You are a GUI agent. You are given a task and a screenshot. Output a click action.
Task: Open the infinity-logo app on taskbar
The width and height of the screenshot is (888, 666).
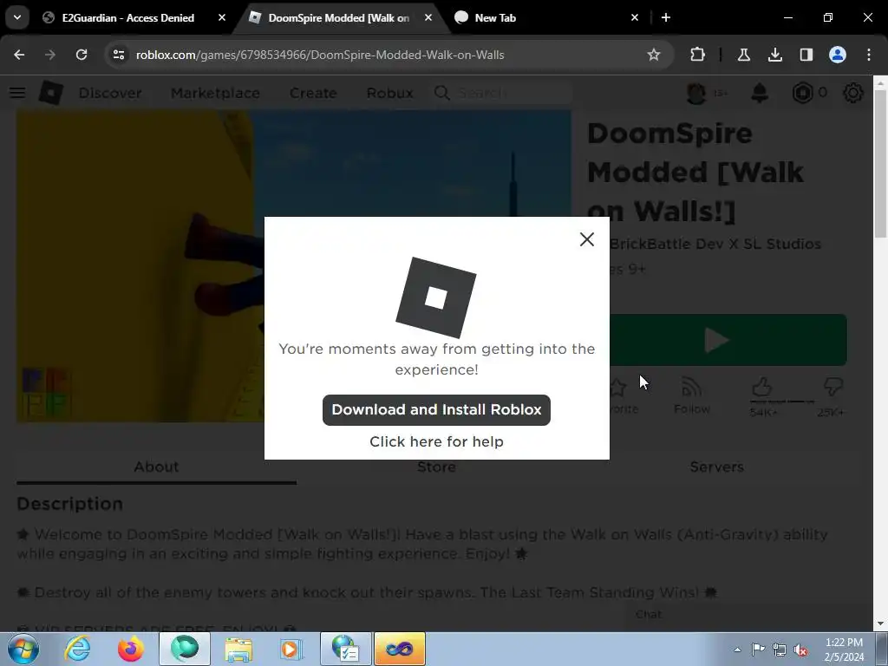pyautogui.click(x=399, y=649)
